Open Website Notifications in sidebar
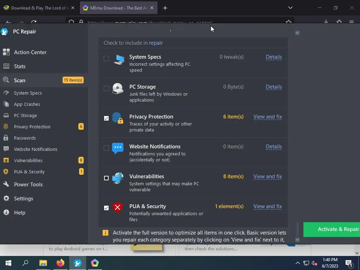Viewport: 360px width, 270px height. coord(36,149)
